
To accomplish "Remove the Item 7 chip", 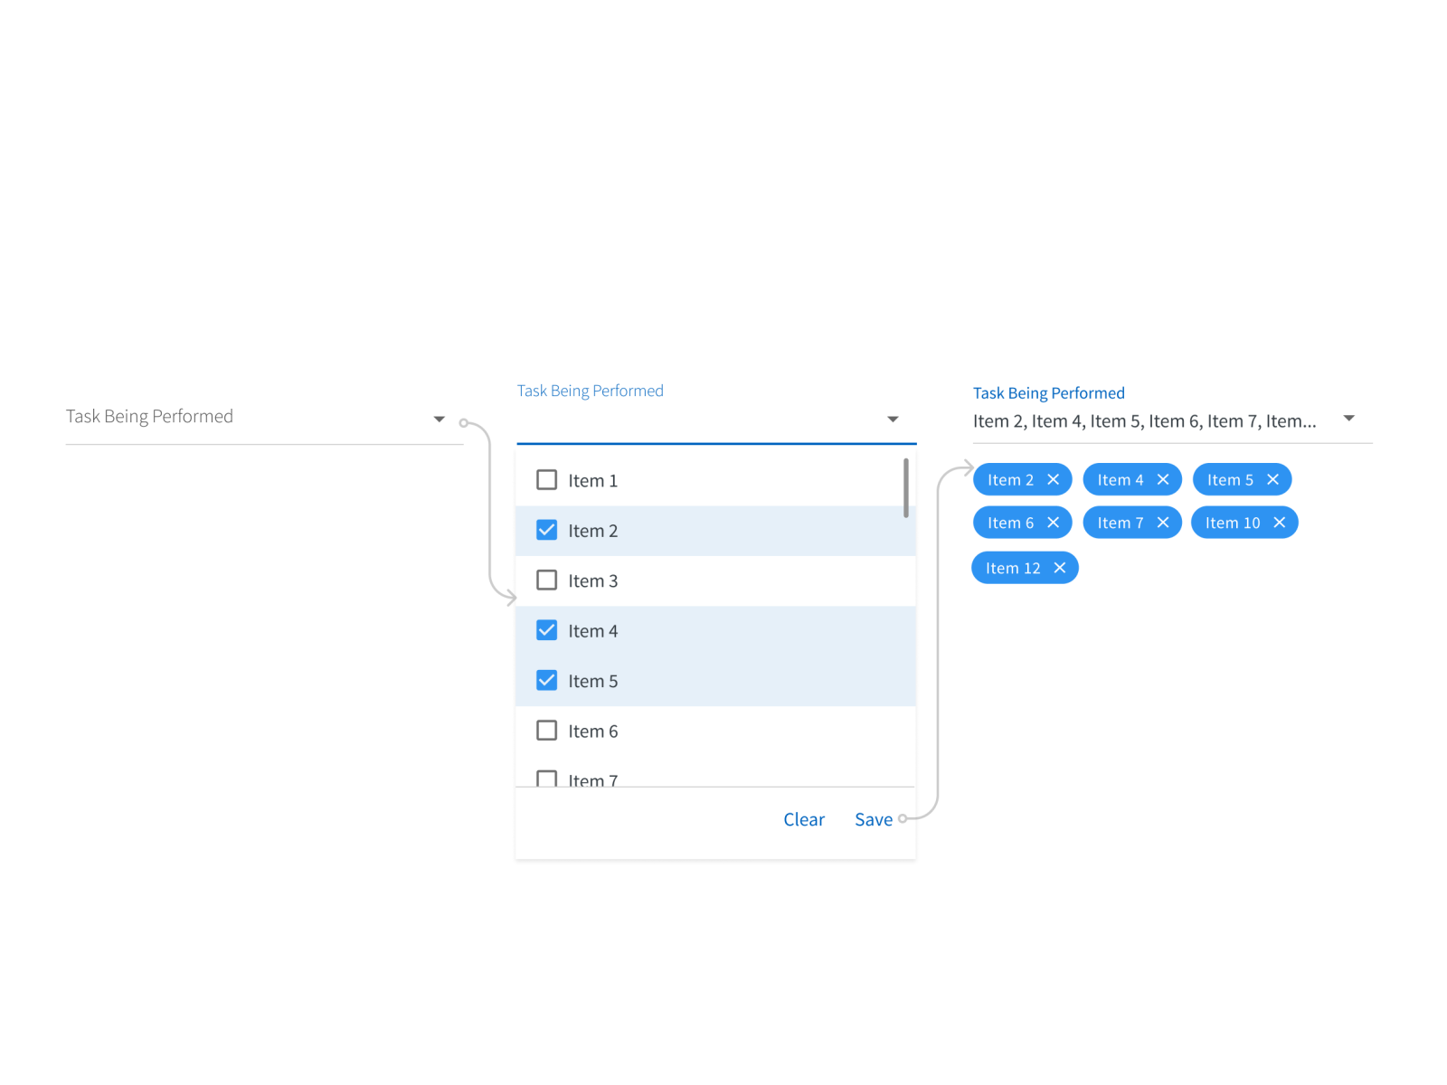I will [x=1163, y=522].
